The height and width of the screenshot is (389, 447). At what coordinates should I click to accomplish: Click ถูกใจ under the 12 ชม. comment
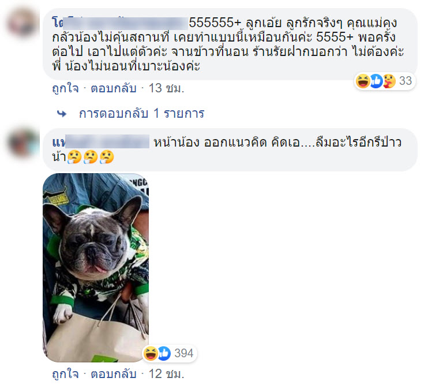[65, 374]
